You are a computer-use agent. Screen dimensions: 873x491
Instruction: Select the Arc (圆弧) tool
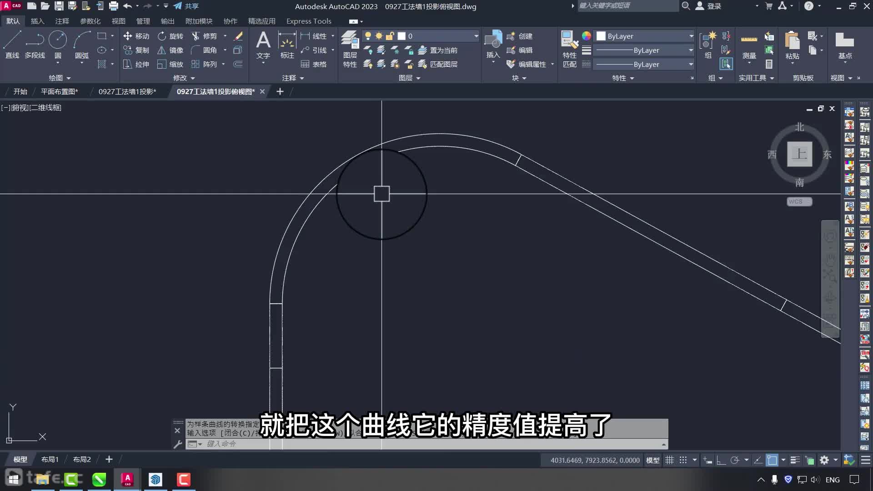pos(82,45)
